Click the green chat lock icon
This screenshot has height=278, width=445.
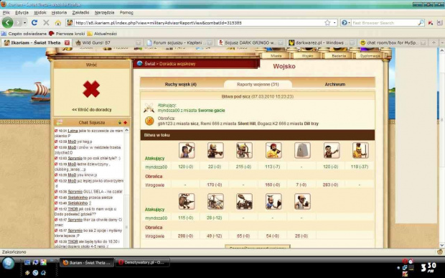pos(119,123)
